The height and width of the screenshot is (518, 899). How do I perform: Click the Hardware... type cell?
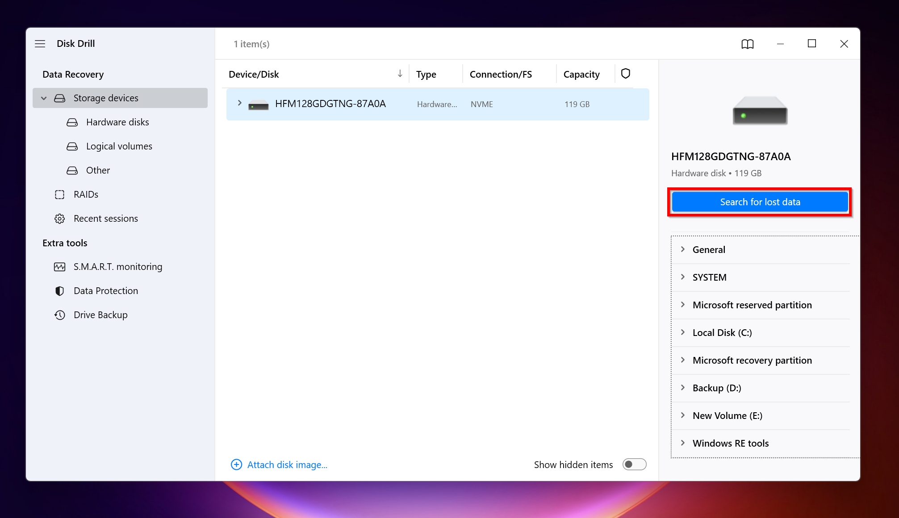coord(437,104)
